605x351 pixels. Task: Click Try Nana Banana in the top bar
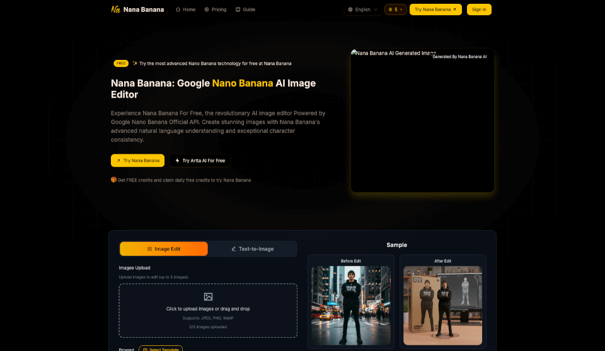[x=435, y=9]
